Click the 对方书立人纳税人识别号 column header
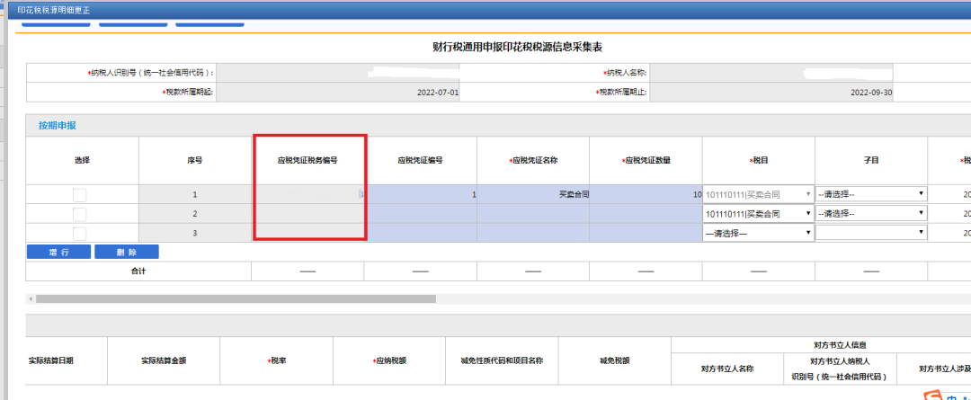Viewport: 971px width, 400px height. [x=840, y=369]
